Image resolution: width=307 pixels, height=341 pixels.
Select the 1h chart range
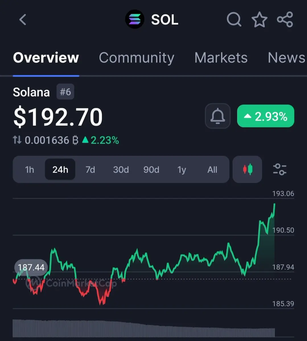click(x=30, y=170)
